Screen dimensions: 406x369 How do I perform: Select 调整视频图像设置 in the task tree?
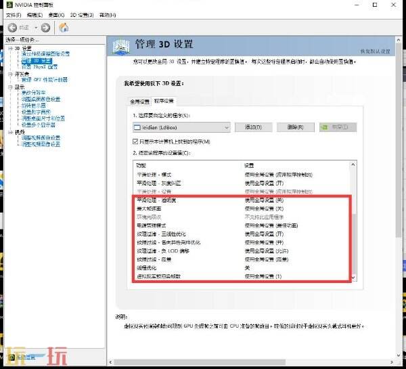(41, 144)
